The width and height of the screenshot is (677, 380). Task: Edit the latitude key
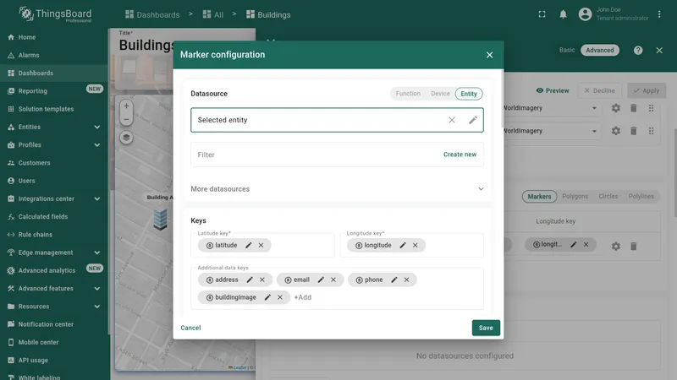248,245
